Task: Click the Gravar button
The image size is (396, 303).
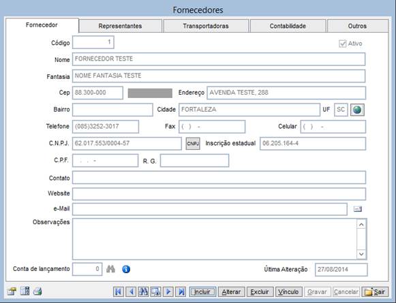Action: (x=317, y=292)
